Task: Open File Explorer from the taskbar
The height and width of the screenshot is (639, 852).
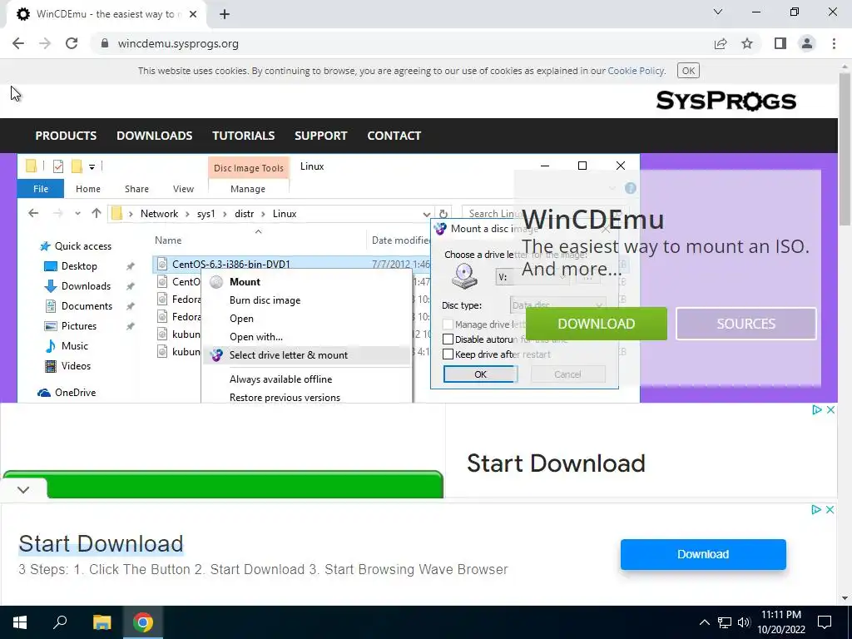Action: [102, 622]
